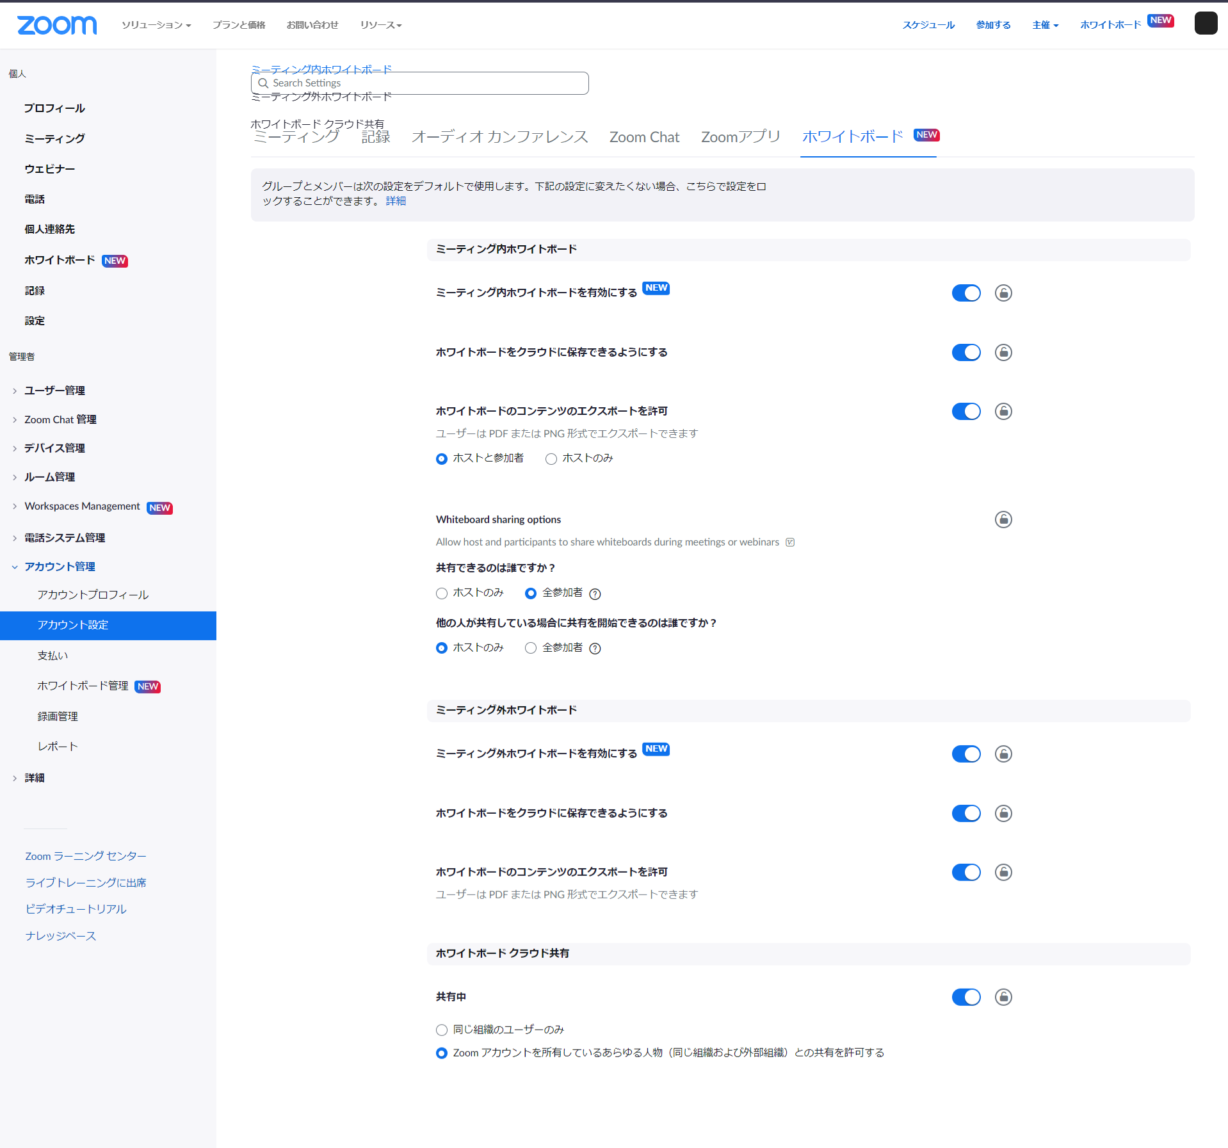
Task: Click lock icon for 共有中 cloud sharing
Action: click(x=1003, y=997)
